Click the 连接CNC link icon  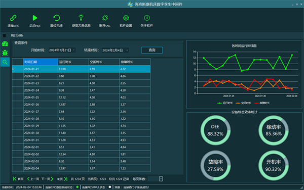(13, 18)
